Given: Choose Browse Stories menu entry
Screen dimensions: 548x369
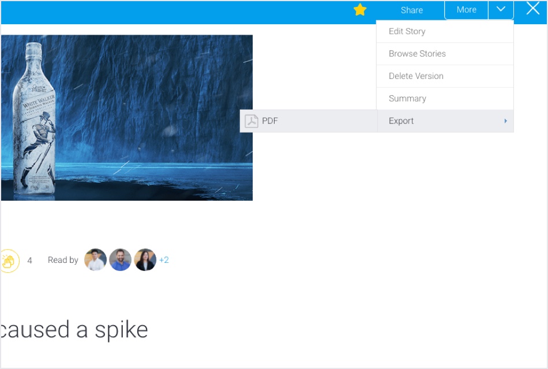Looking at the screenshot, I should coord(445,54).
